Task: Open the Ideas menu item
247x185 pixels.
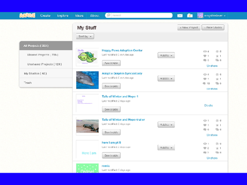Action: pyautogui.click(x=79, y=15)
